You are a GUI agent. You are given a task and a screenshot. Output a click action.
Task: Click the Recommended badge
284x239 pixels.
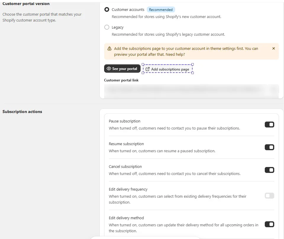click(161, 9)
